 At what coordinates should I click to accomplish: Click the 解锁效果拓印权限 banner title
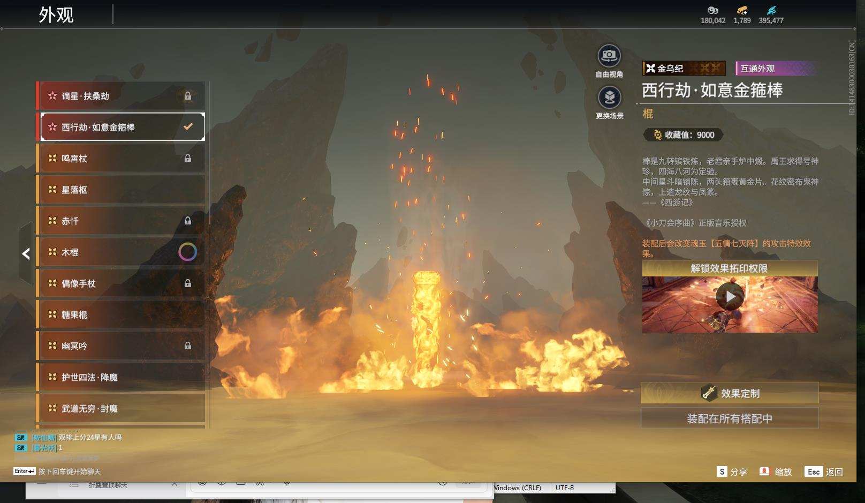coord(730,268)
